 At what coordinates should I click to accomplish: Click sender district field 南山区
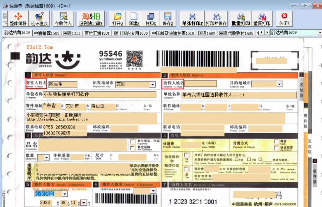click(x=103, y=106)
